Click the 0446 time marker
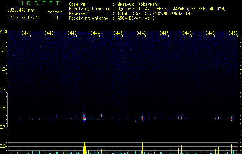This screenshot has width=242, height=154. pos(141,33)
